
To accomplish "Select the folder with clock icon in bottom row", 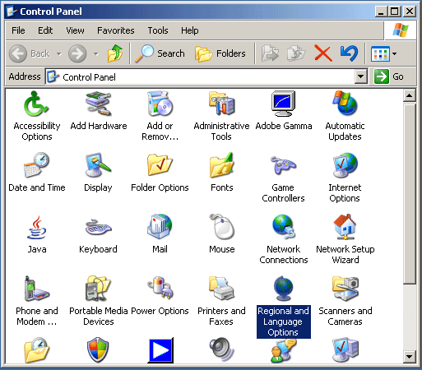I will click(x=36, y=350).
